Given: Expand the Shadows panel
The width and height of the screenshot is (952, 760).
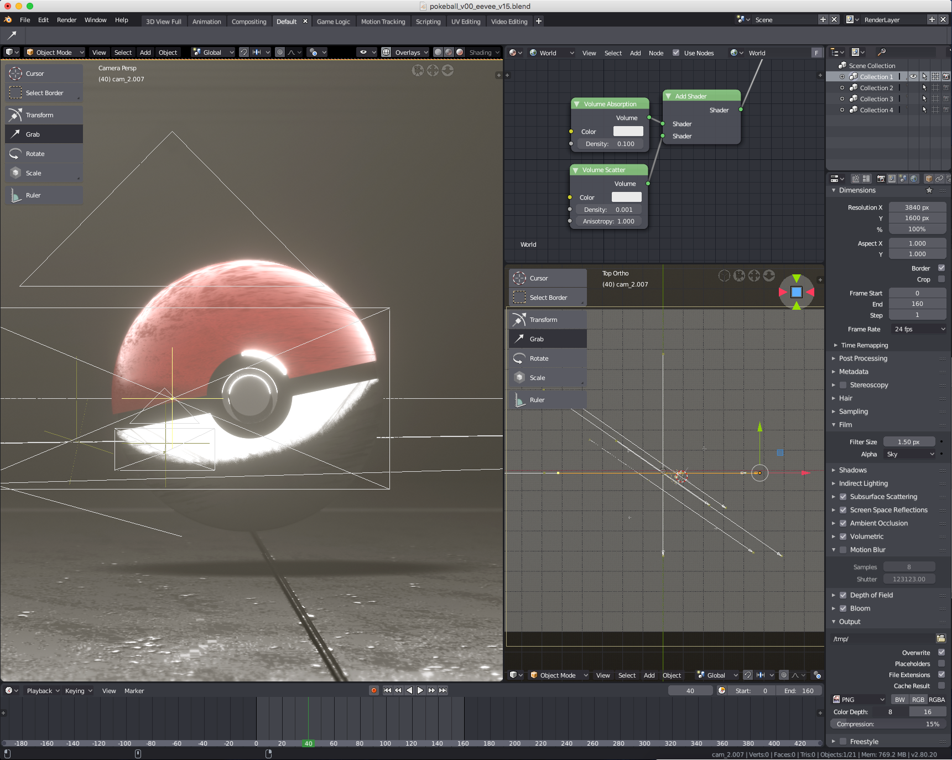Looking at the screenshot, I should coord(852,470).
